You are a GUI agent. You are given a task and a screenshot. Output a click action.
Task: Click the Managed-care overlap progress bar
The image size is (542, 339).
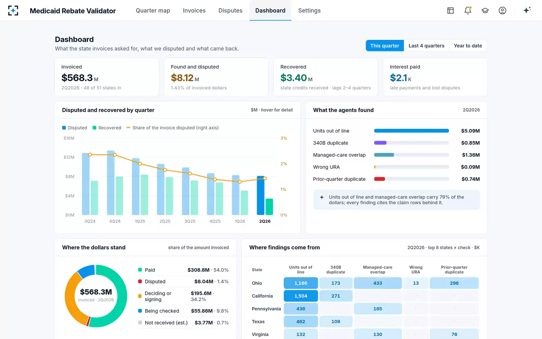point(411,155)
